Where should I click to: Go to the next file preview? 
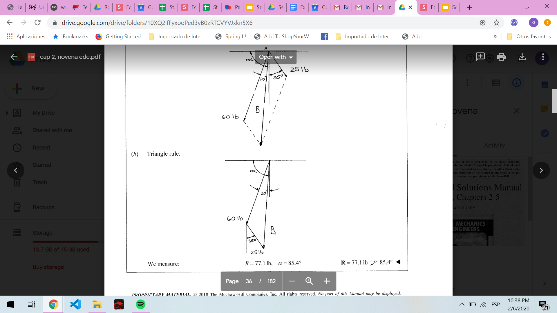click(541, 170)
